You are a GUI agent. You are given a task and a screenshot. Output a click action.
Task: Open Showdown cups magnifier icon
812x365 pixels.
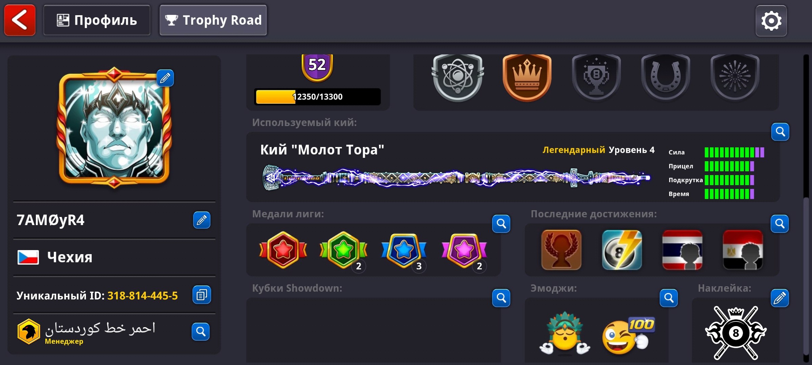(x=501, y=298)
